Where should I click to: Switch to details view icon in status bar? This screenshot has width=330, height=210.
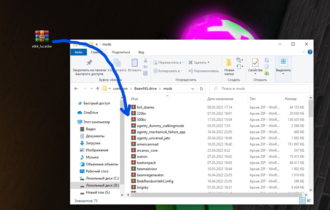pyautogui.click(x=302, y=201)
